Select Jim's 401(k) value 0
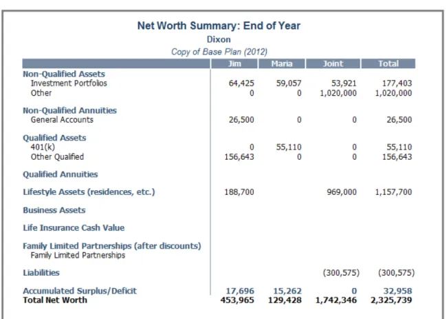 [x=252, y=147]
